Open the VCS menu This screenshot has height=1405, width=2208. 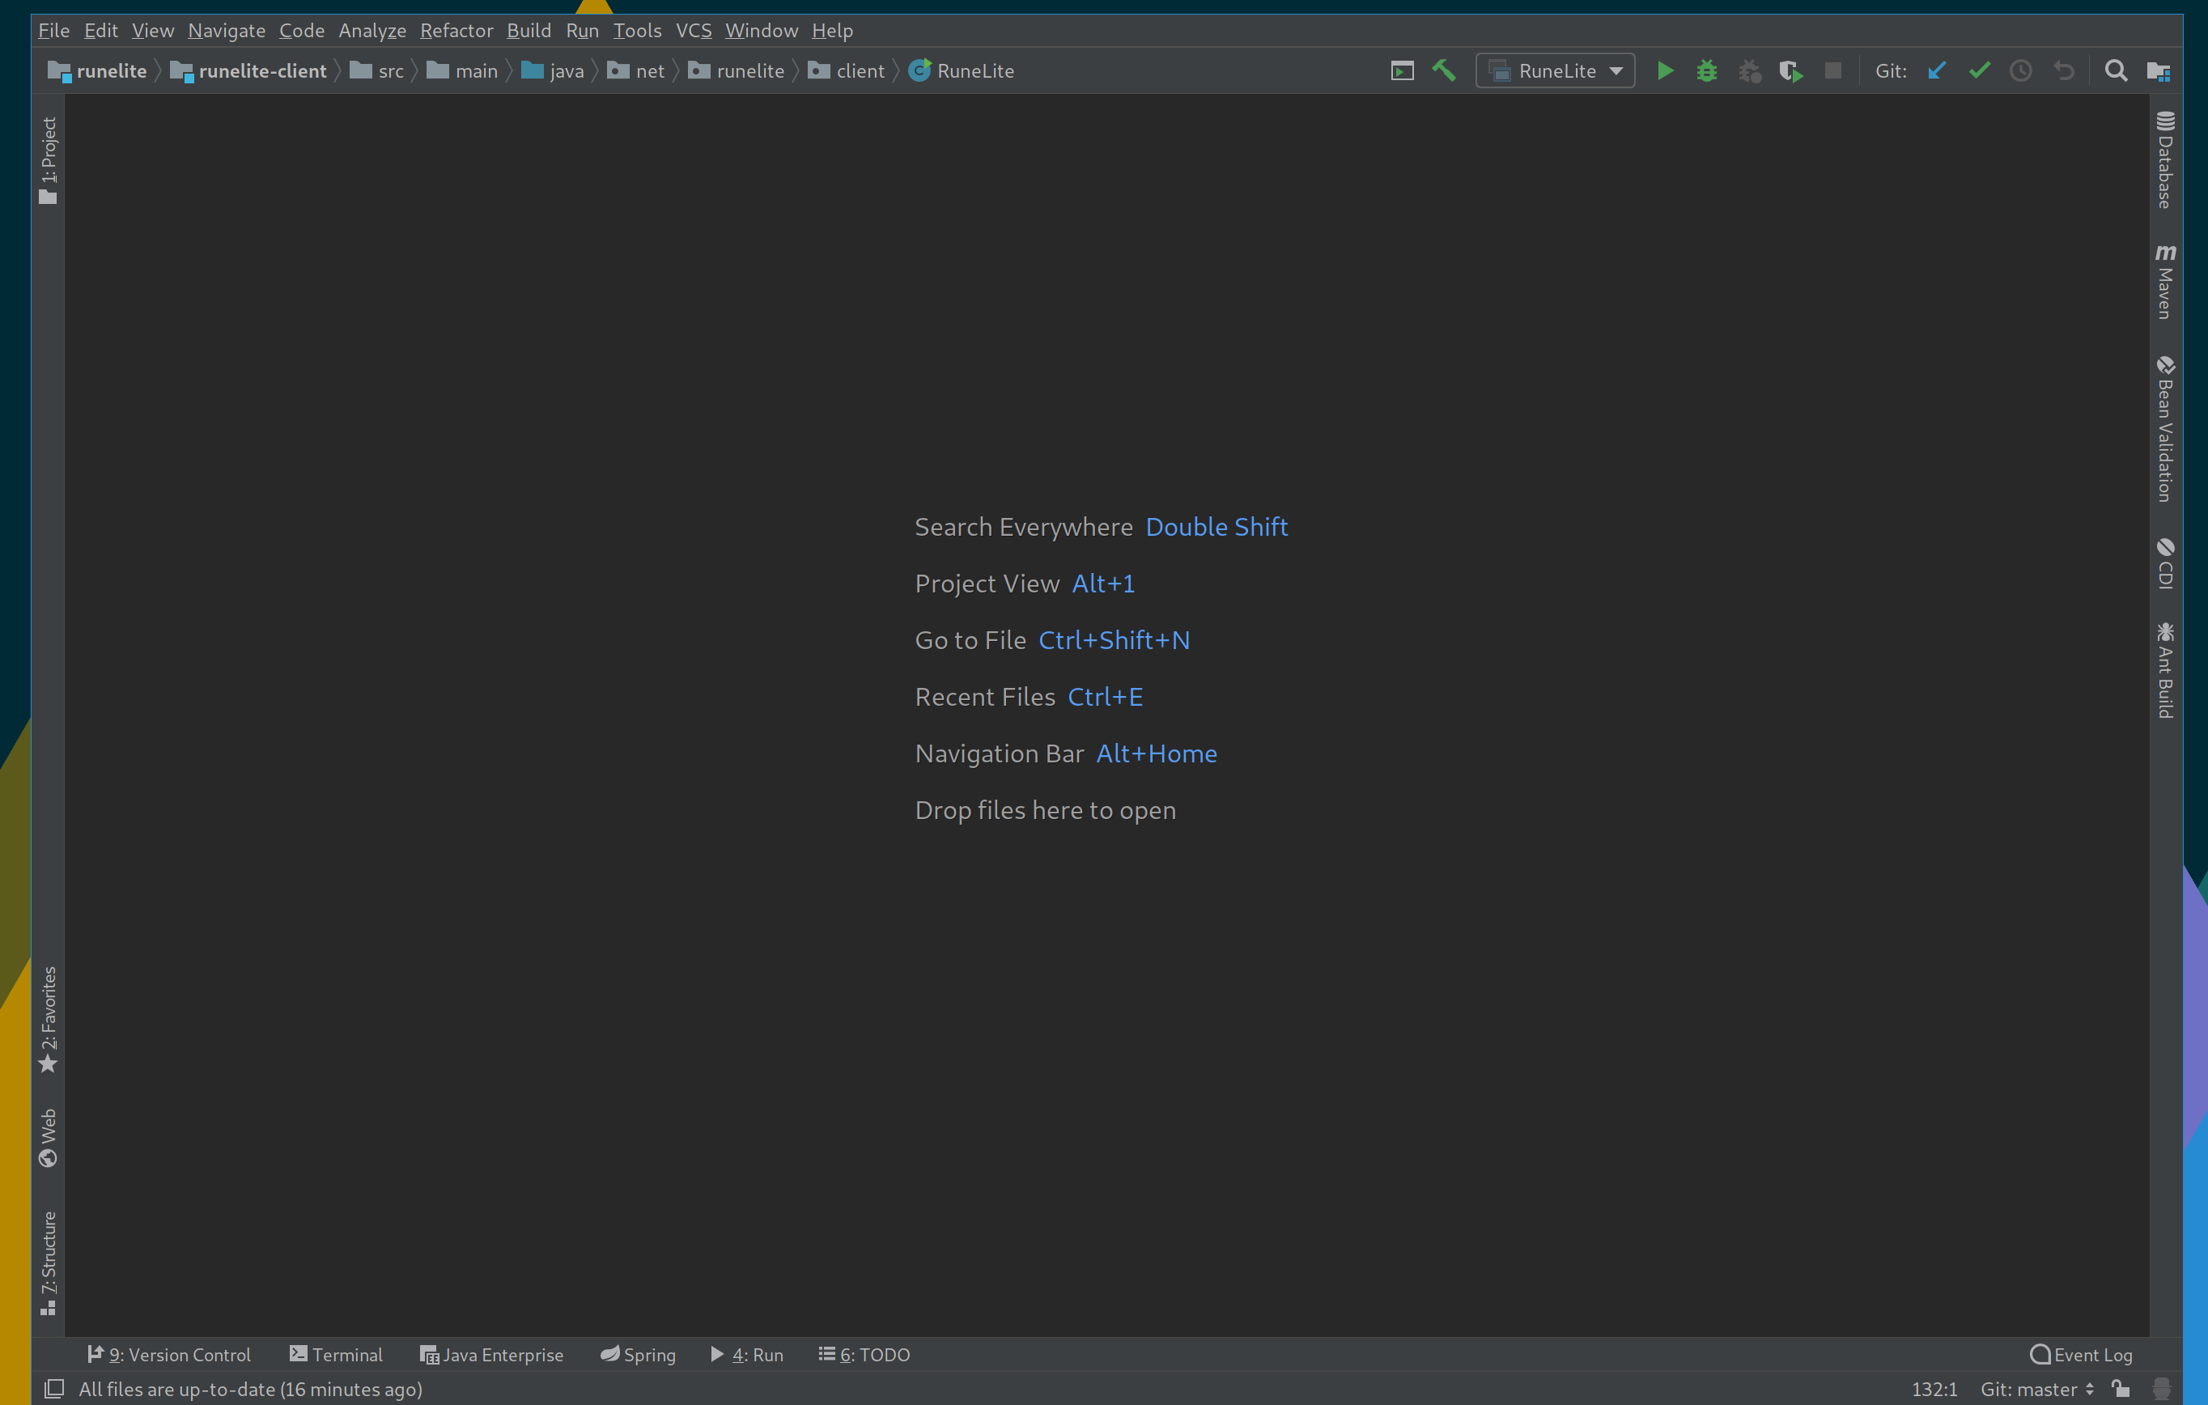(x=693, y=30)
